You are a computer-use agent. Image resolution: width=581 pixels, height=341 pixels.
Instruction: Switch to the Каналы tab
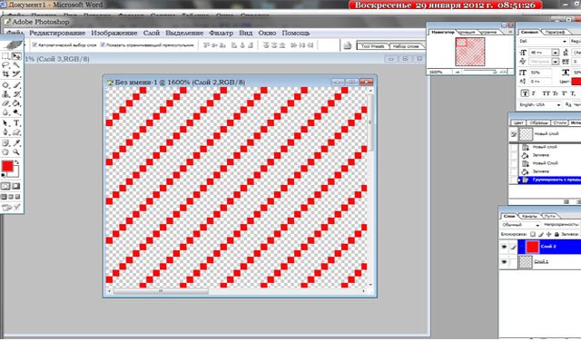coord(529,216)
